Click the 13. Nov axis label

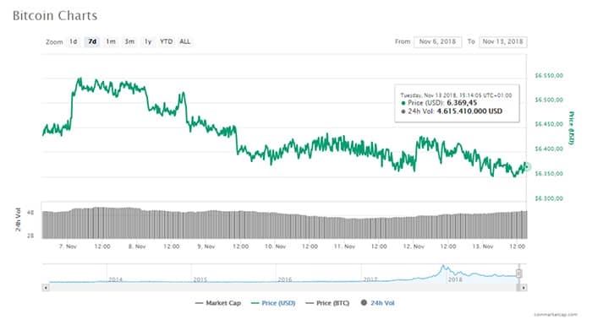click(483, 246)
